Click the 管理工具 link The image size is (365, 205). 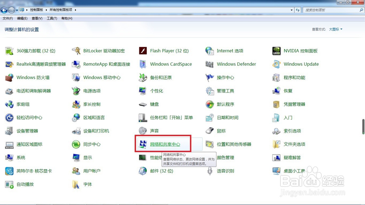coord(225,91)
